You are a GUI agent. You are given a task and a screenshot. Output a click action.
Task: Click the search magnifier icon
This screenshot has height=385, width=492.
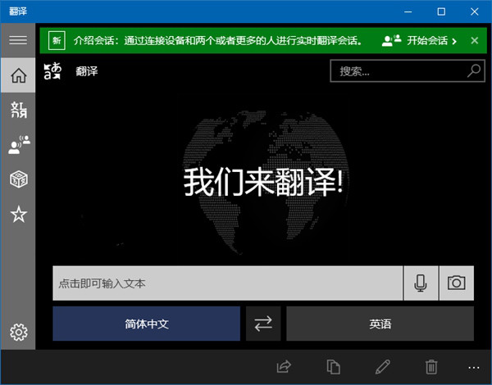(x=473, y=70)
